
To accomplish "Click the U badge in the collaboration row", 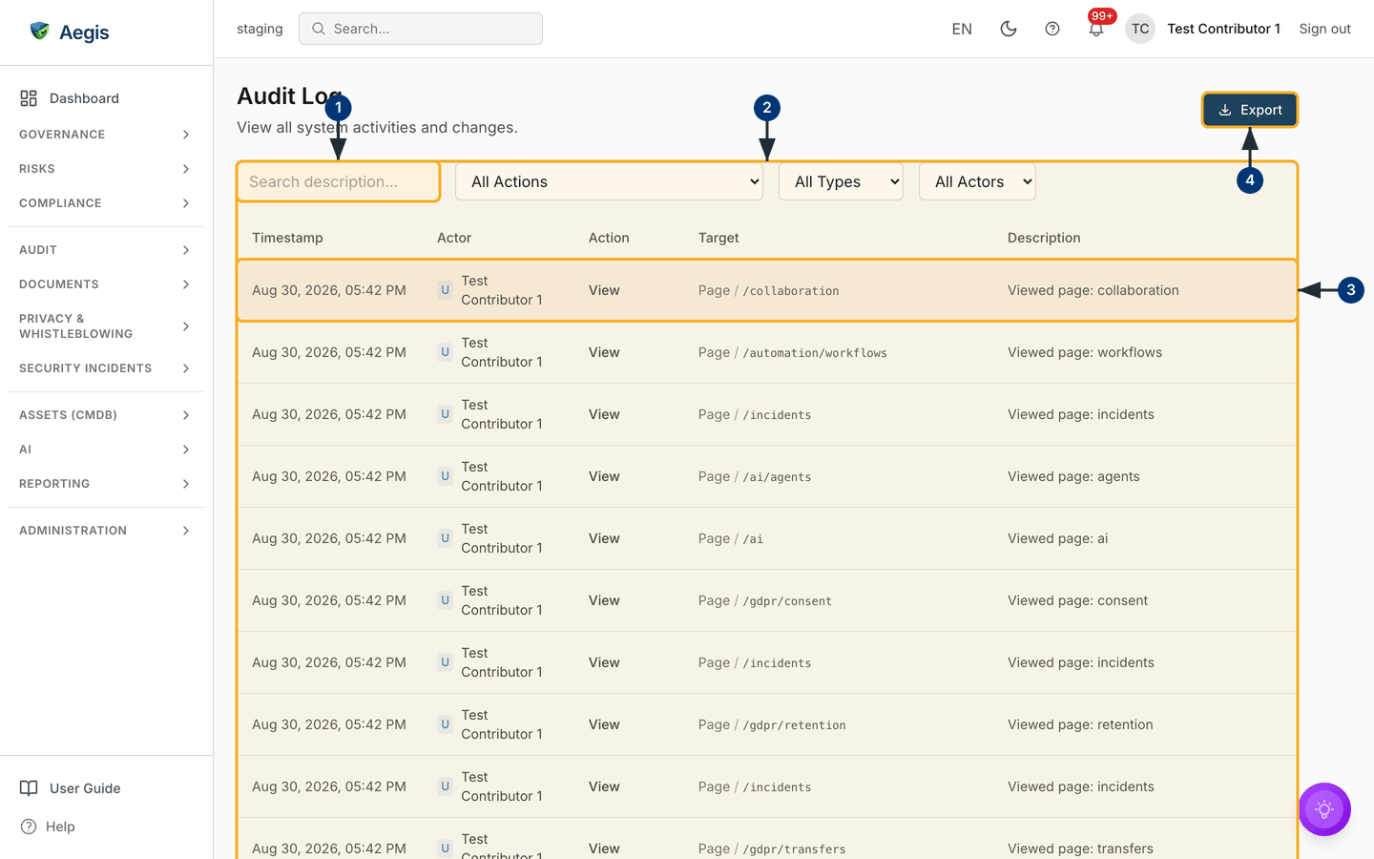I will 445,290.
